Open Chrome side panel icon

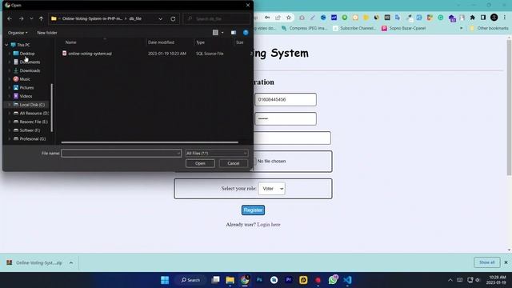coord(483,18)
